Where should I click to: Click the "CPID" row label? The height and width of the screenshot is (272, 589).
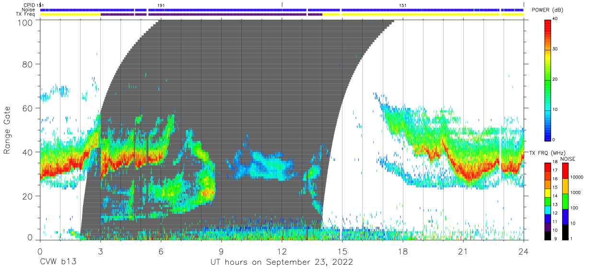[30, 5]
